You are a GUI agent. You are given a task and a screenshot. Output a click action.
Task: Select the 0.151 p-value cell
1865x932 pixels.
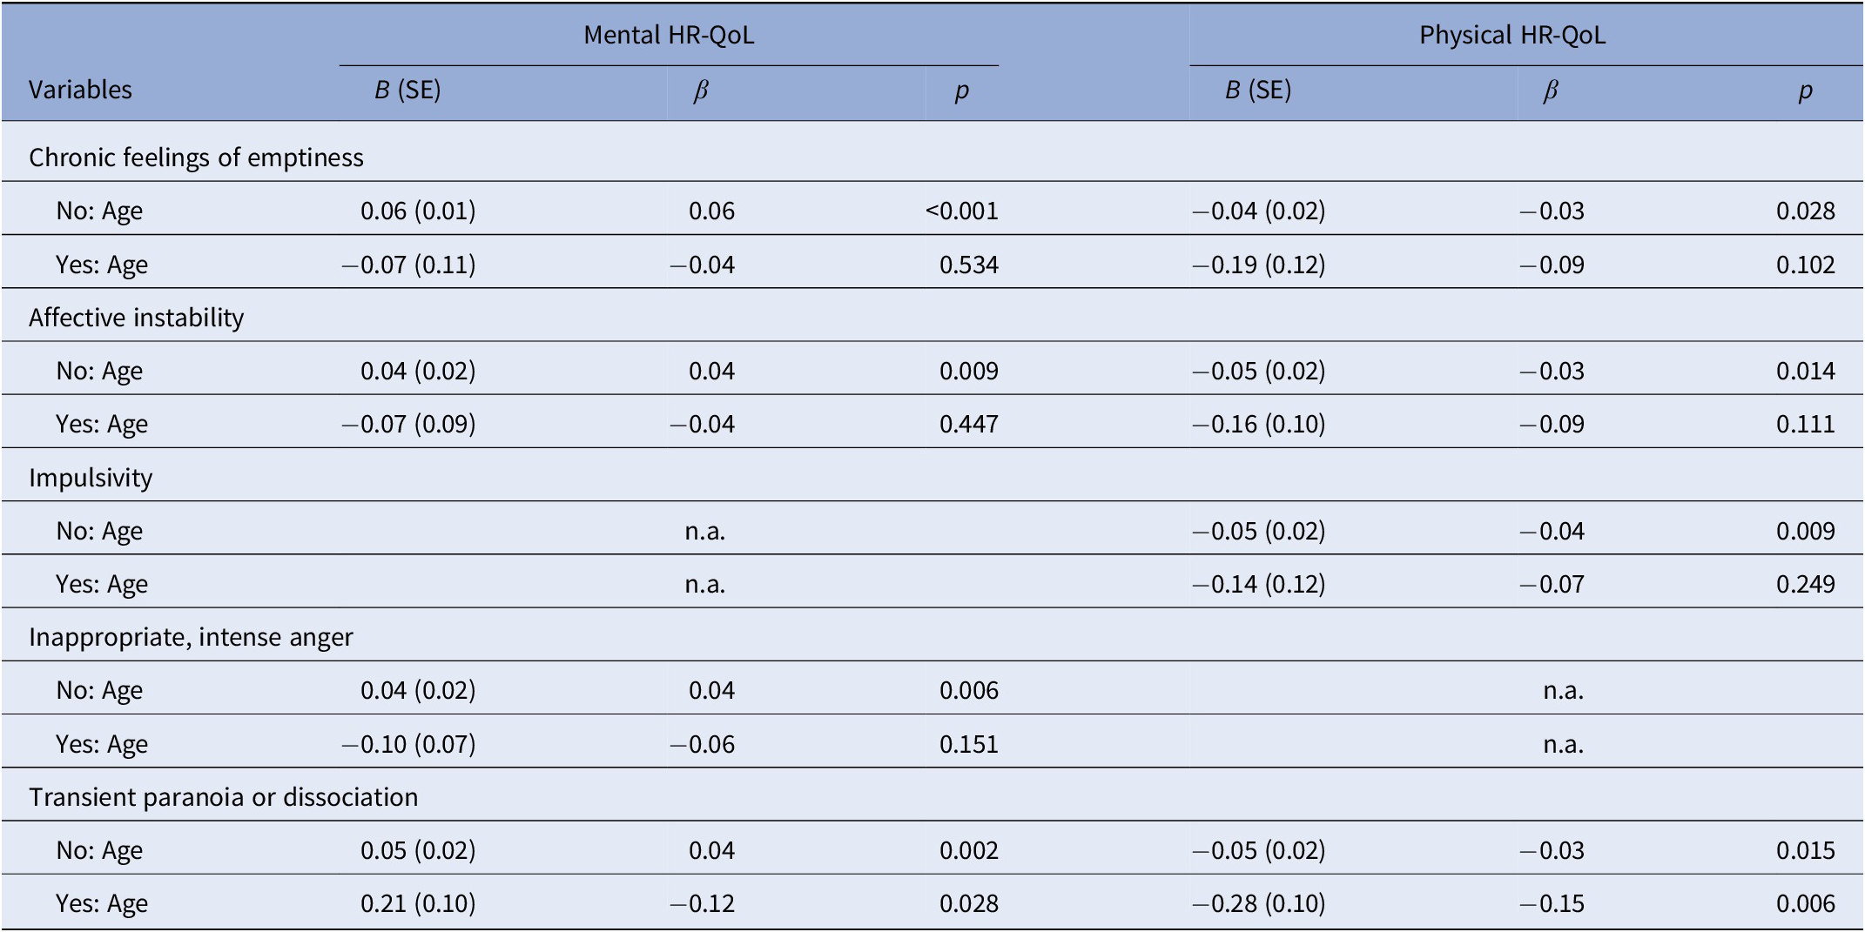pos(968,744)
